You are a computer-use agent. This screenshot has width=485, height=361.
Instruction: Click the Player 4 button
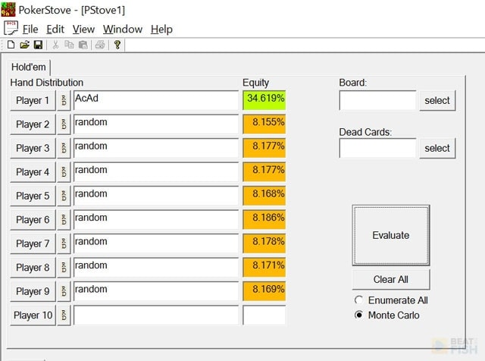click(x=33, y=172)
